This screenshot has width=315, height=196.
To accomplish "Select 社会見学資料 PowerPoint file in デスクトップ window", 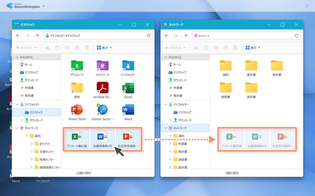I will click(x=128, y=139).
